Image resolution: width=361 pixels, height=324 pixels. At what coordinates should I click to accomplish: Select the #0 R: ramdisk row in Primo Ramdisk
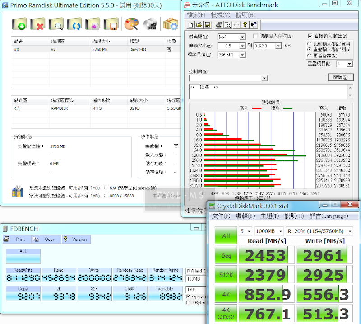tap(96, 49)
